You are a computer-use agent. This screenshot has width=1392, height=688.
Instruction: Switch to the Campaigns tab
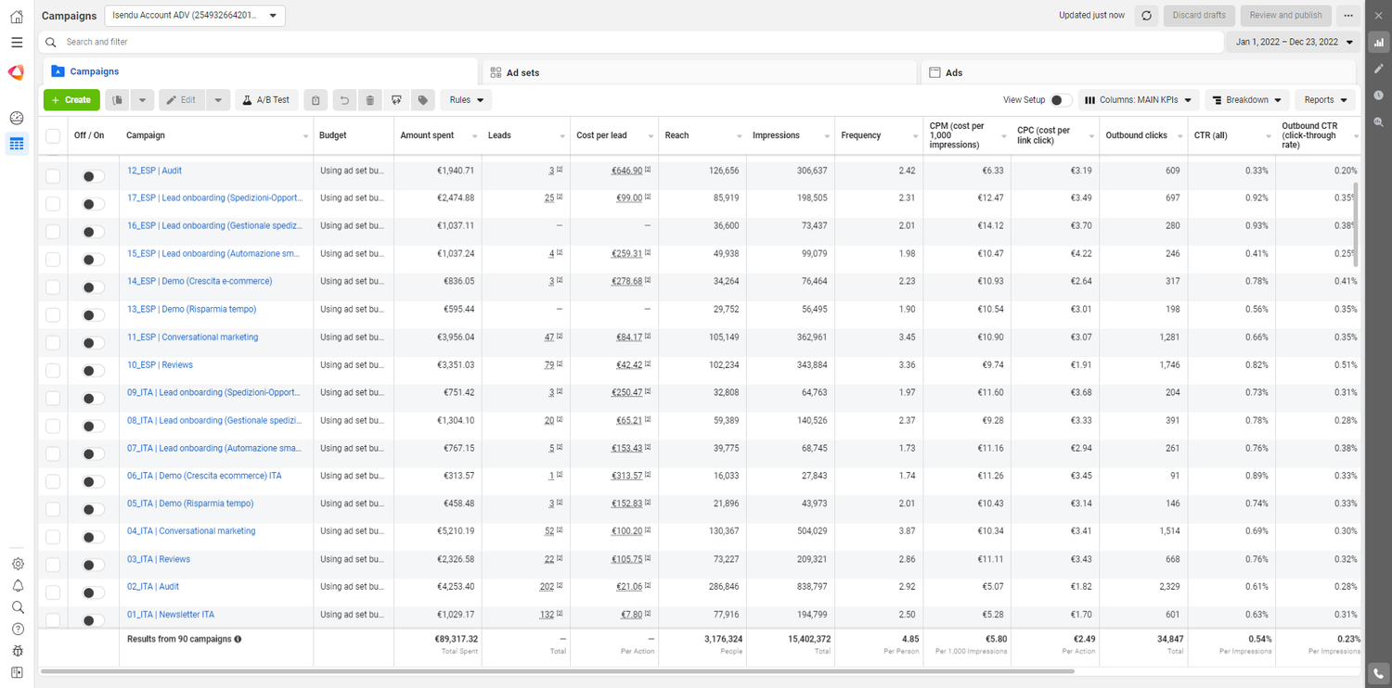tap(261, 71)
